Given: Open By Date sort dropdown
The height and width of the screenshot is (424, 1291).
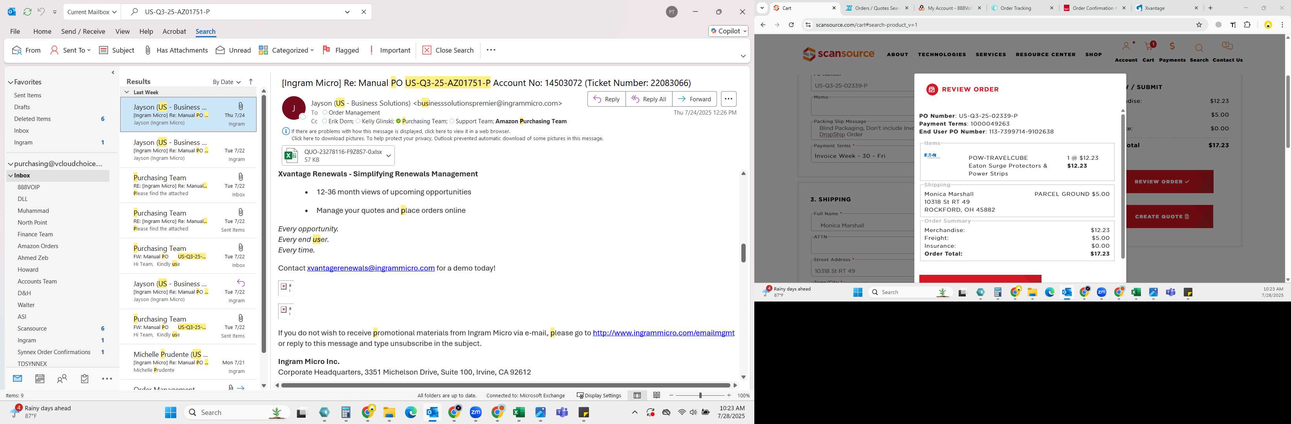Looking at the screenshot, I should (227, 82).
